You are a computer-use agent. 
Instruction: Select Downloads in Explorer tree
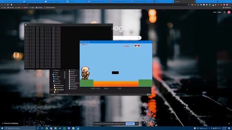[57, 83]
